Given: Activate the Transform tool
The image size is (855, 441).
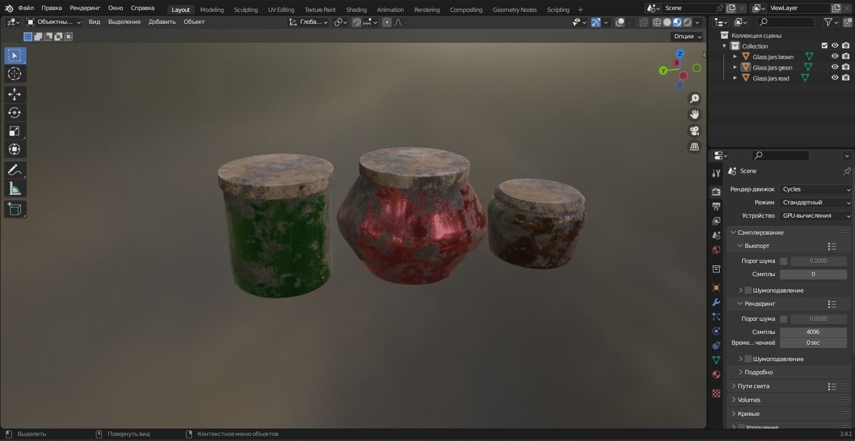Looking at the screenshot, I should click(x=14, y=149).
